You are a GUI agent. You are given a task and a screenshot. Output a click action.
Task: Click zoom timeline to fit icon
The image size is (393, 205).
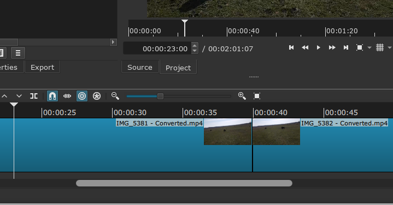(x=257, y=96)
